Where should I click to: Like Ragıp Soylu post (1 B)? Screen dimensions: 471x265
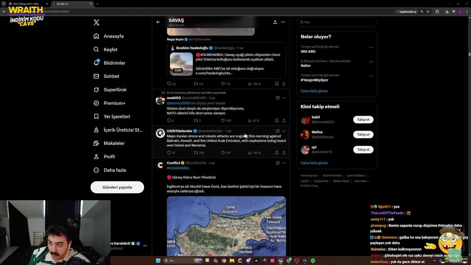225,84
